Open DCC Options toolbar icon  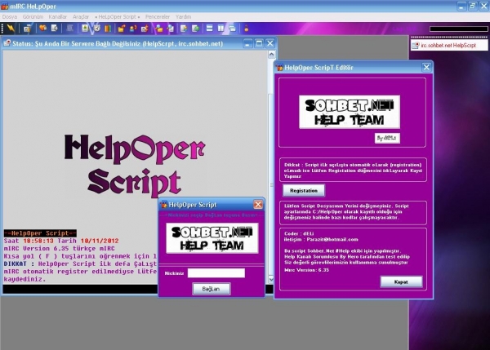point(145,29)
